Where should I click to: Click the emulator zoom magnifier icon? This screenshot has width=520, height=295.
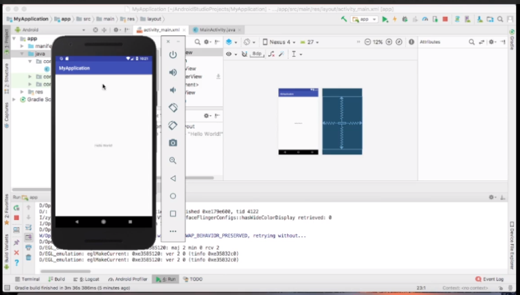[x=173, y=160]
